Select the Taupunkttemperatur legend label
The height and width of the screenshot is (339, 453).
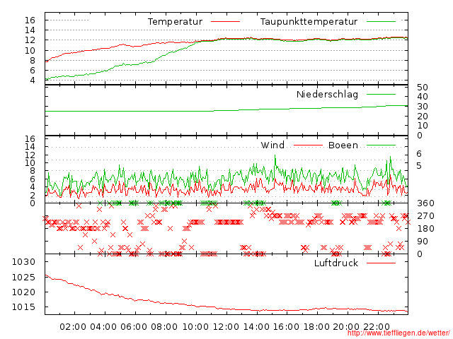(x=309, y=22)
